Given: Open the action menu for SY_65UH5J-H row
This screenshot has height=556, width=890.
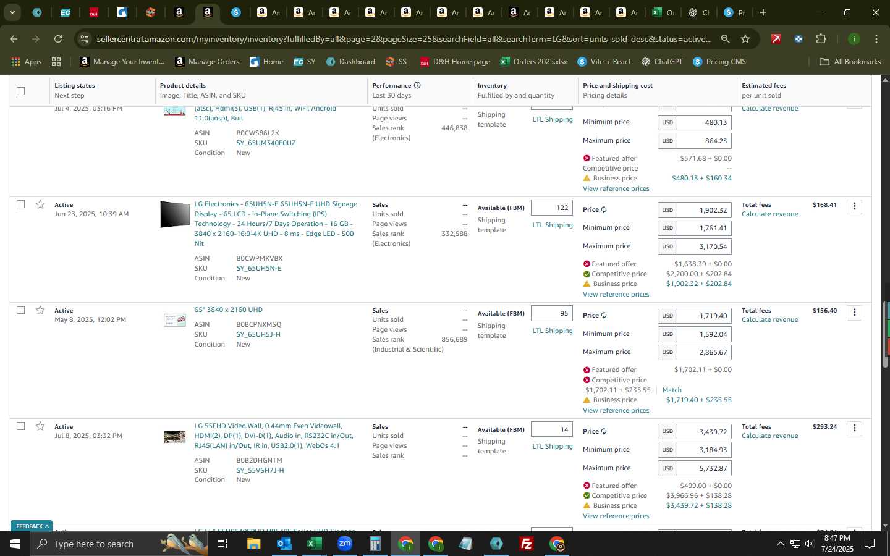Looking at the screenshot, I should (x=855, y=312).
